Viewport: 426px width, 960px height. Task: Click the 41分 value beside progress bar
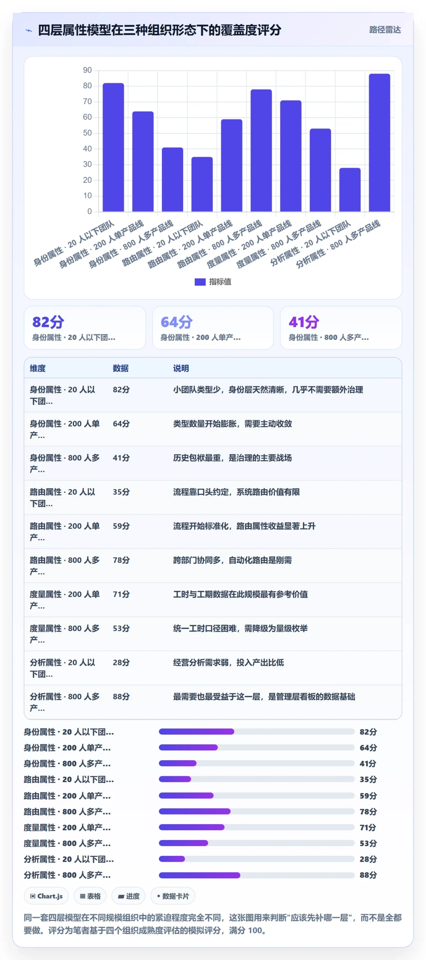click(x=368, y=763)
